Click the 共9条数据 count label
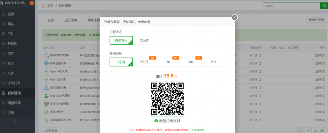Screen dimensions: 328x133 (51, 130)
